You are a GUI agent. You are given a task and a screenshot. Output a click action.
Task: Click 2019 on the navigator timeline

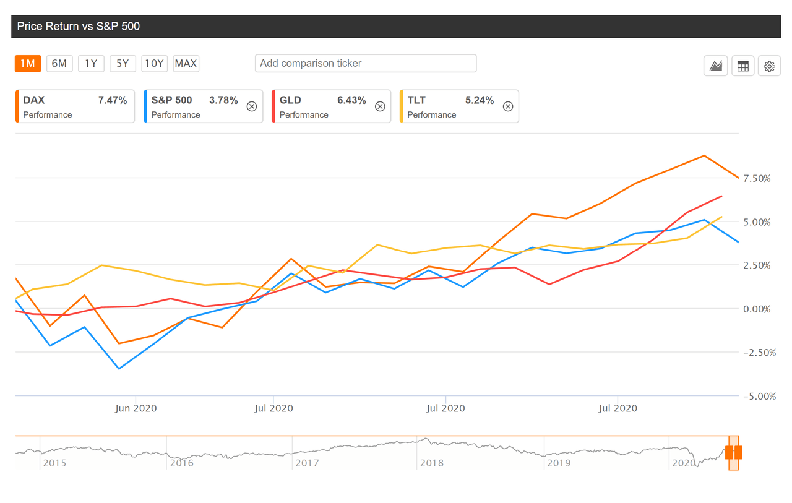point(558,463)
